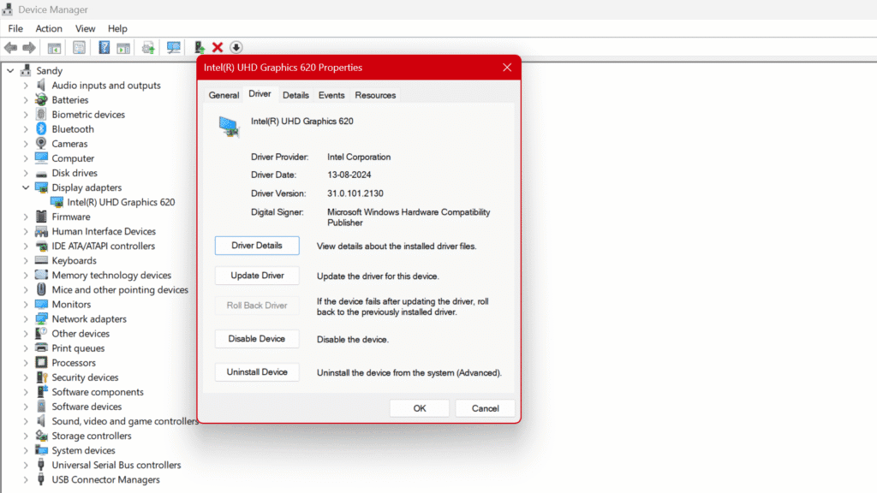
Task: Collapse the Display adapters category
Action: [27, 187]
